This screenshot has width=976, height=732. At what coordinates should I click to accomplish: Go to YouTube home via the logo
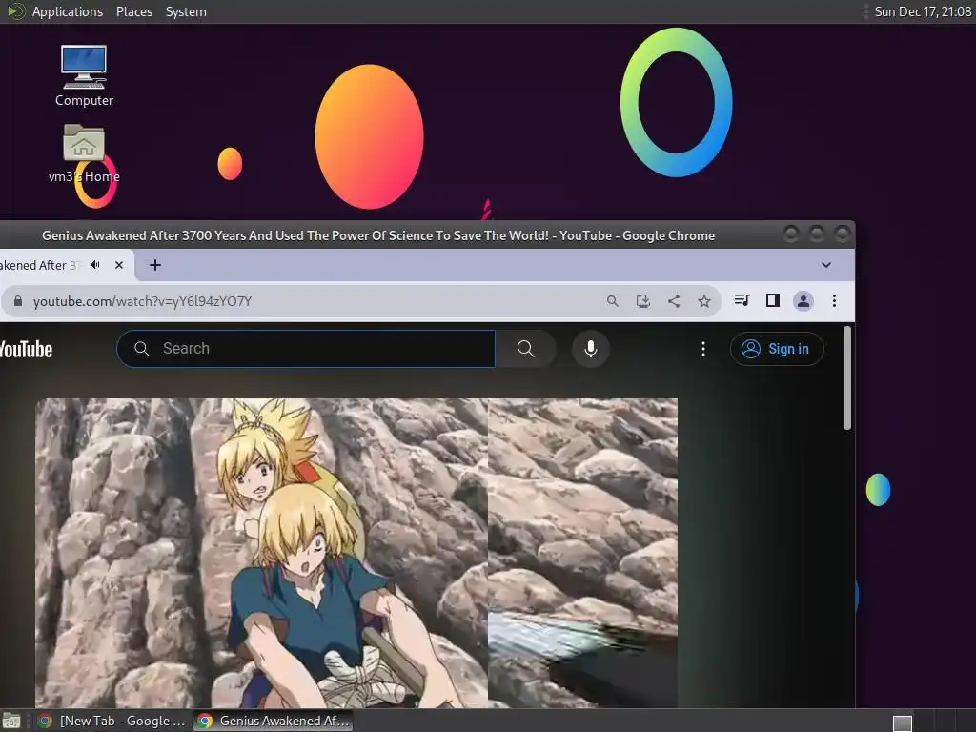pos(26,349)
